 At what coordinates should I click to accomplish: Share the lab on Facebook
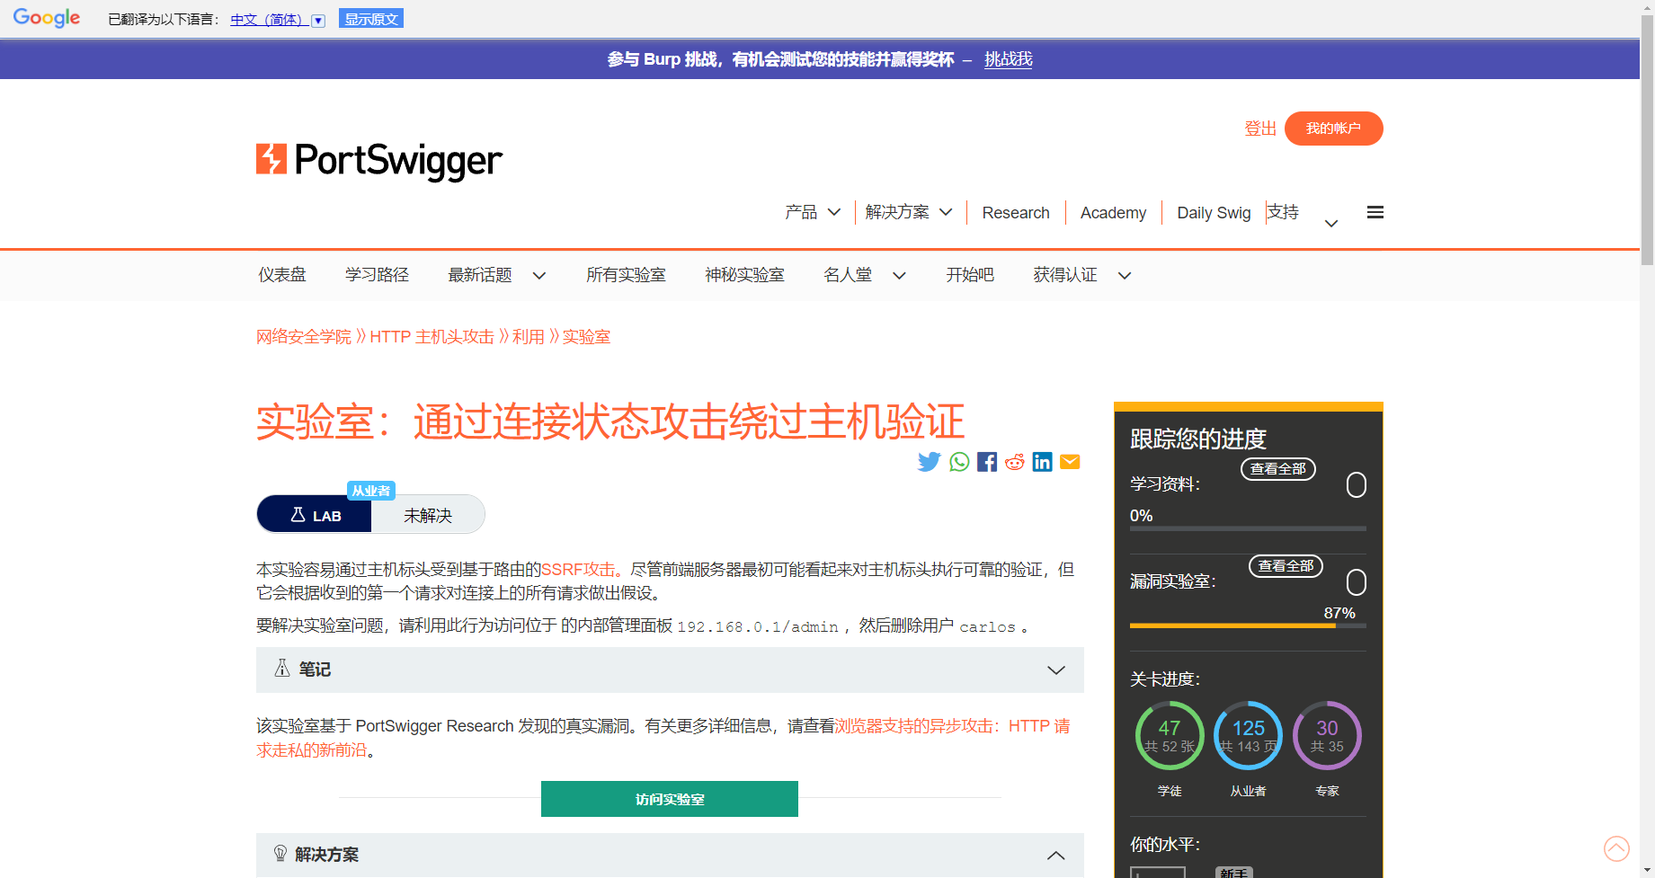pos(986,461)
